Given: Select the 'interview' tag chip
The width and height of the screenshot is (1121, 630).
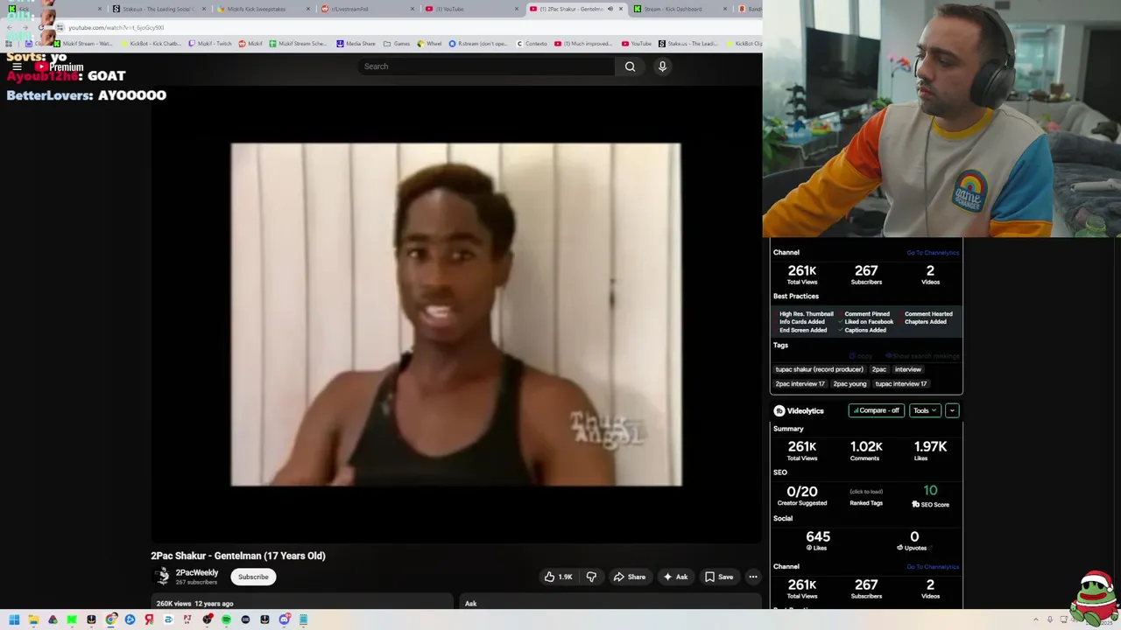Looking at the screenshot, I should (x=907, y=369).
